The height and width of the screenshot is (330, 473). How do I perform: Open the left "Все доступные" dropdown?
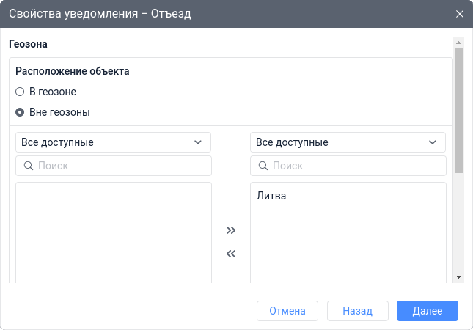coord(114,142)
